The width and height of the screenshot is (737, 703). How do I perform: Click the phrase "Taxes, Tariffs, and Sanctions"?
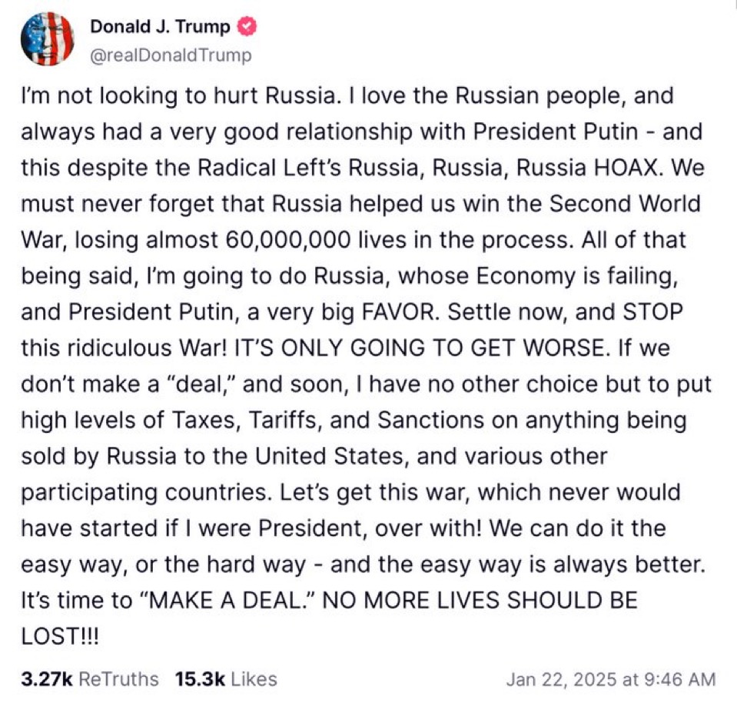click(294, 419)
